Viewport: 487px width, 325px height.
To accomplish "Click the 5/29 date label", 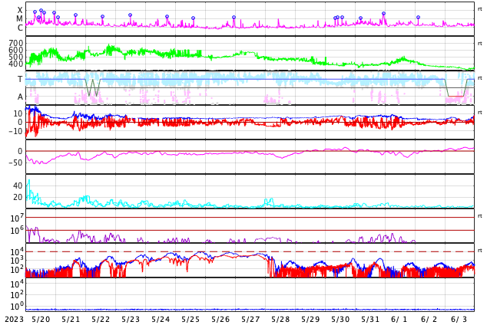I will pyautogui.click(x=310, y=320).
